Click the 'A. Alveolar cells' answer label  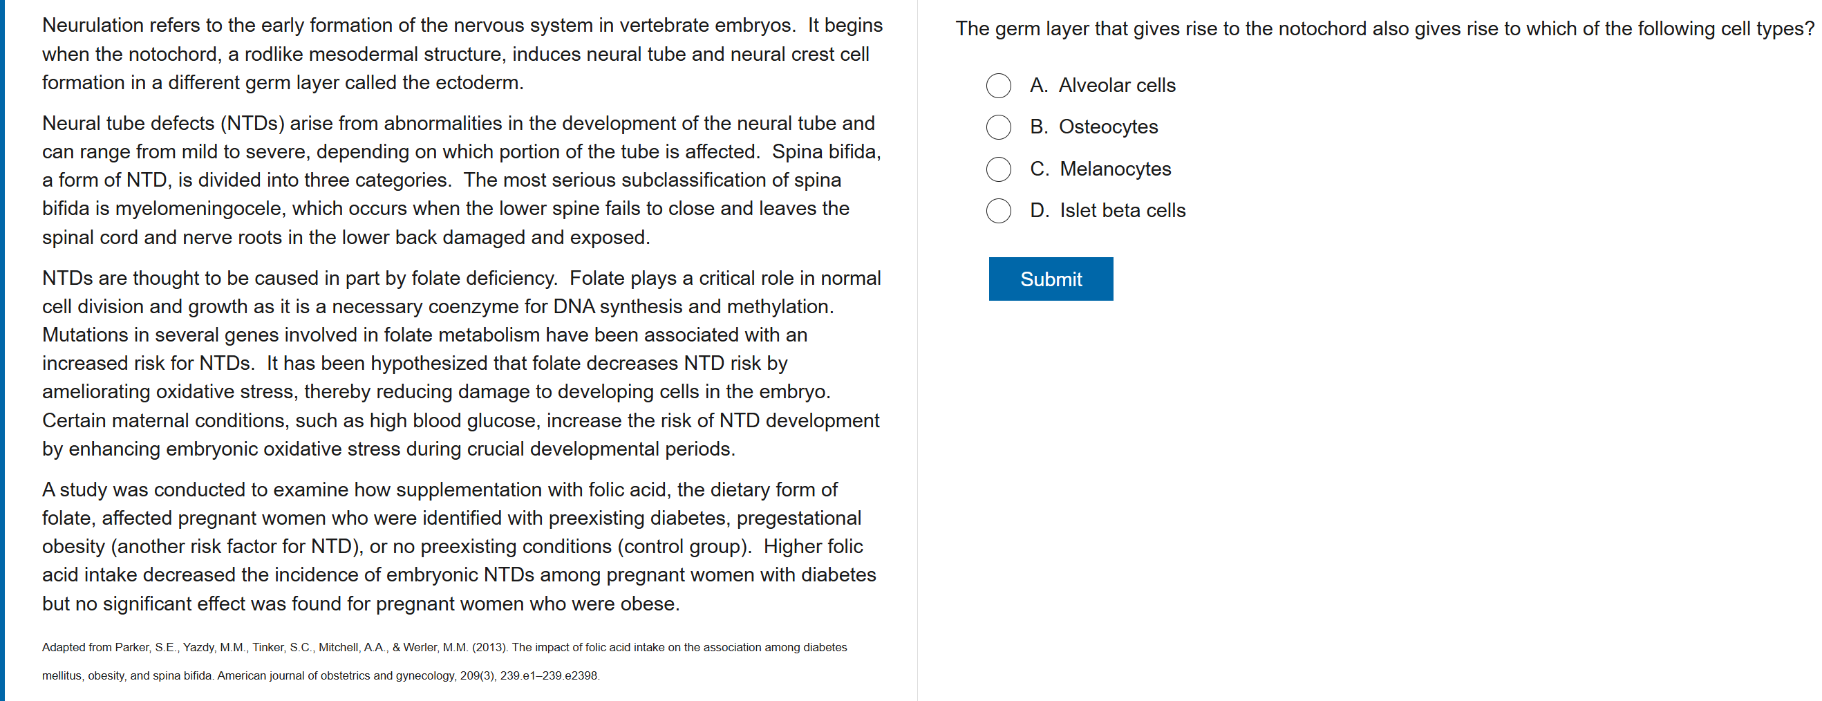click(1102, 86)
